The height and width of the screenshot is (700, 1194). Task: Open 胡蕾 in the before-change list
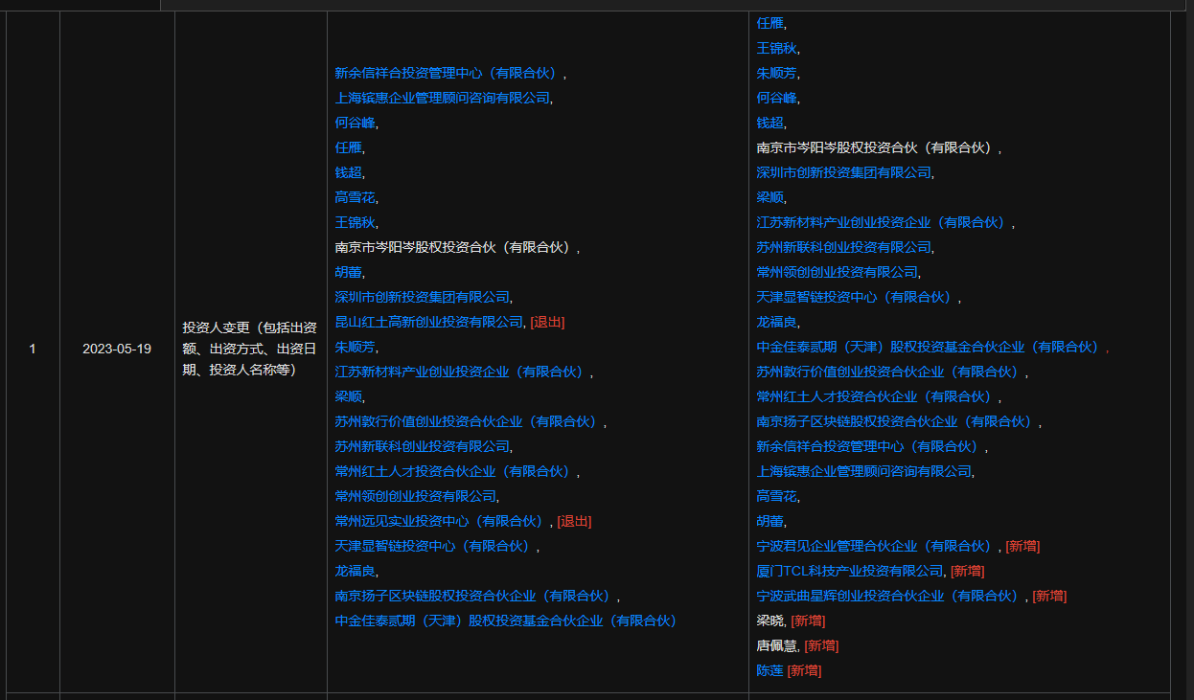click(x=348, y=272)
